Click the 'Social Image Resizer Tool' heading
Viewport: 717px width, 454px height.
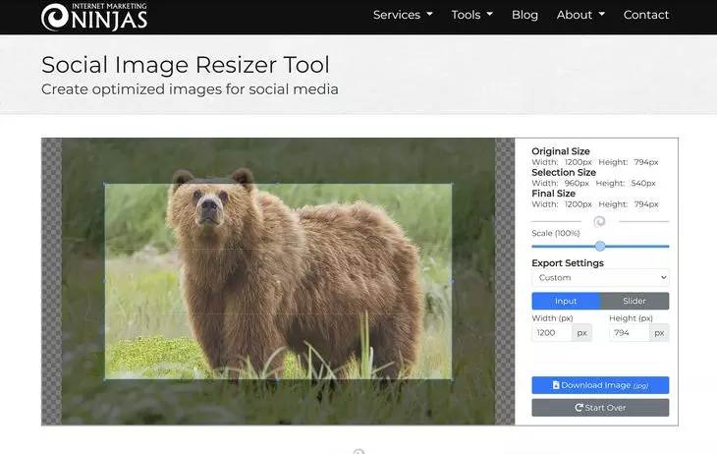click(186, 65)
